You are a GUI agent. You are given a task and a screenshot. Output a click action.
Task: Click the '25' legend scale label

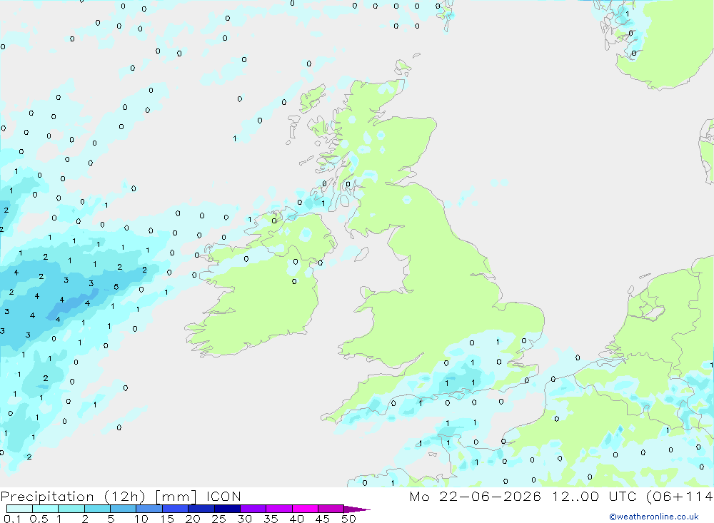pos(218,519)
